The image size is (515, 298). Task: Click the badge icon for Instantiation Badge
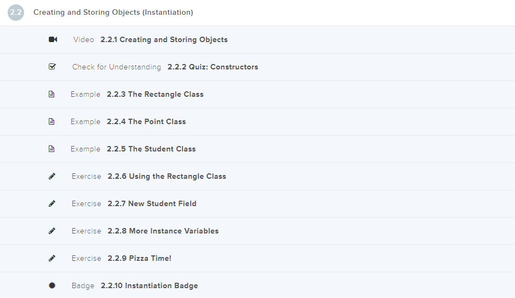[x=52, y=285]
